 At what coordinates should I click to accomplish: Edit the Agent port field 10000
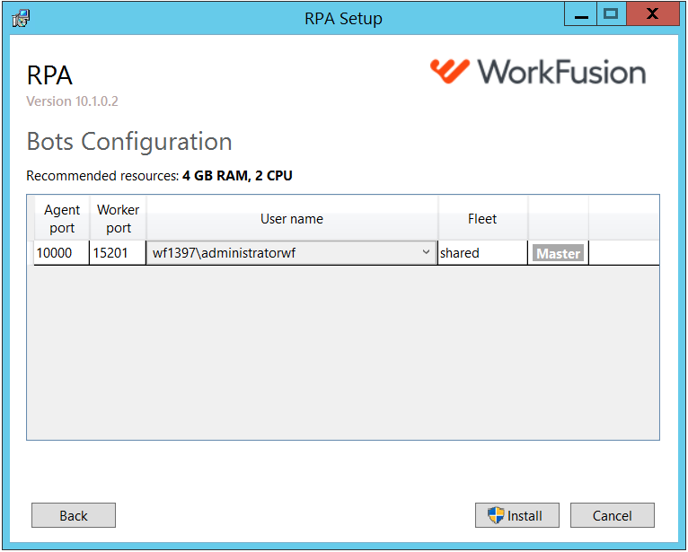click(61, 253)
